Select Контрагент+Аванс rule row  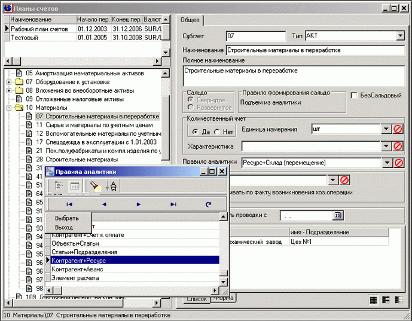(x=135, y=269)
